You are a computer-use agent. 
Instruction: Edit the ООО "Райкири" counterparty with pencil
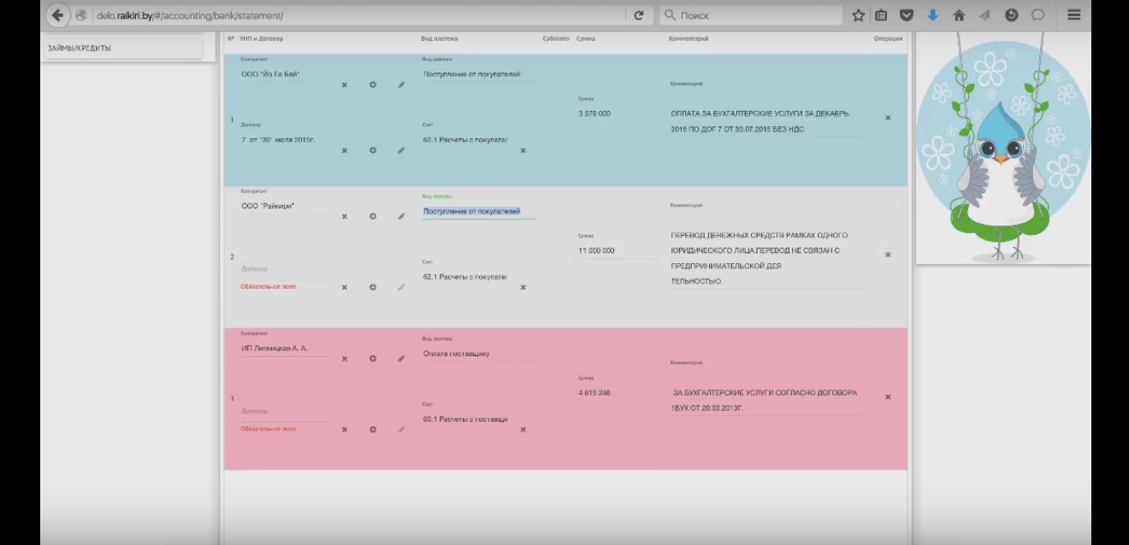[401, 216]
